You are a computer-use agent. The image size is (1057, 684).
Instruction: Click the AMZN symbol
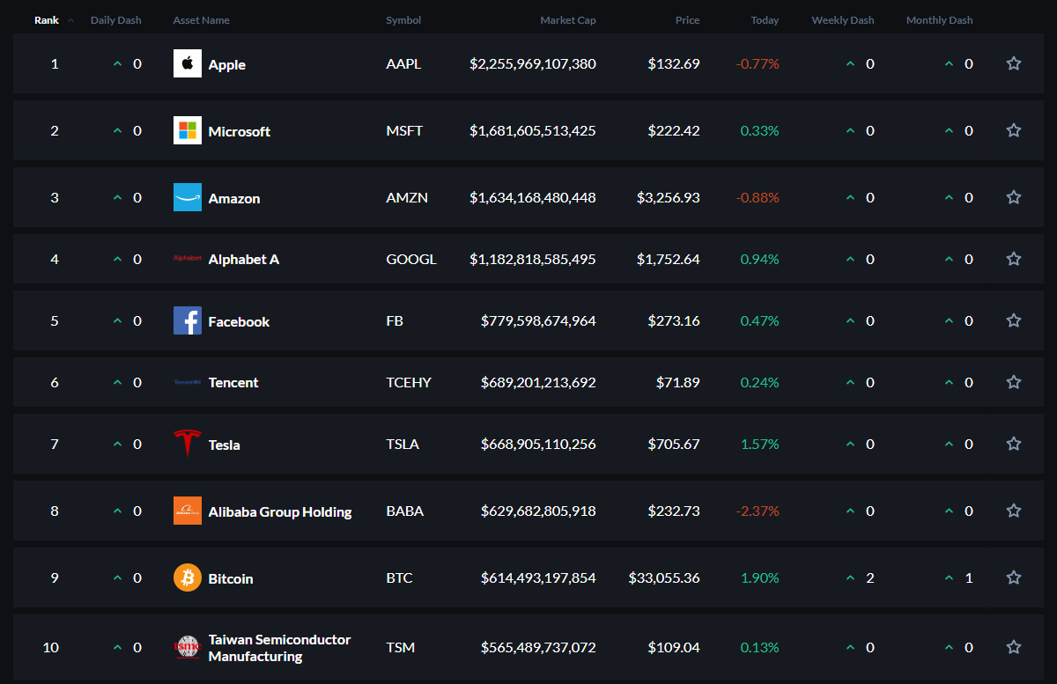tap(407, 198)
